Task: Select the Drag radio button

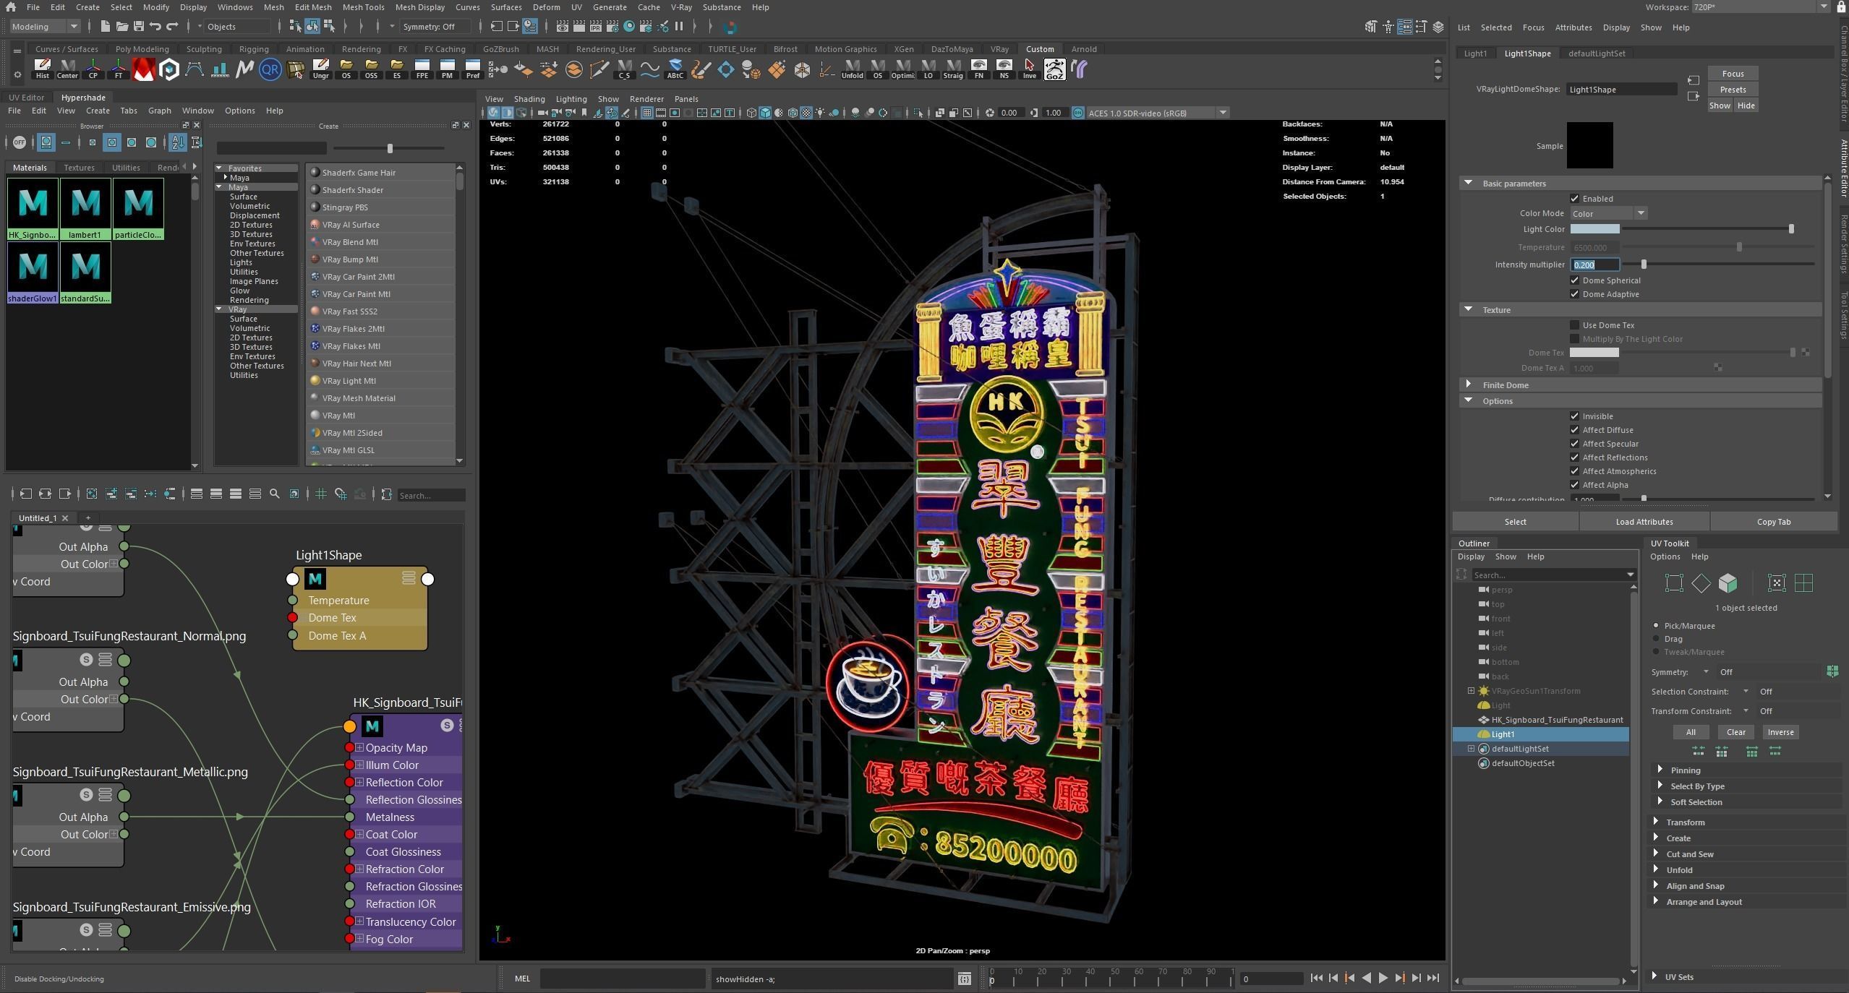Action: pyautogui.click(x=1656, y=639)
